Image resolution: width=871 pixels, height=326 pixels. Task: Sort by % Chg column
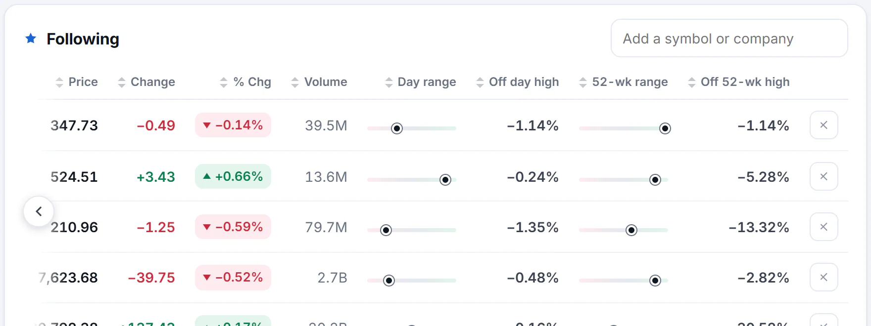click(x=245, y=82)
